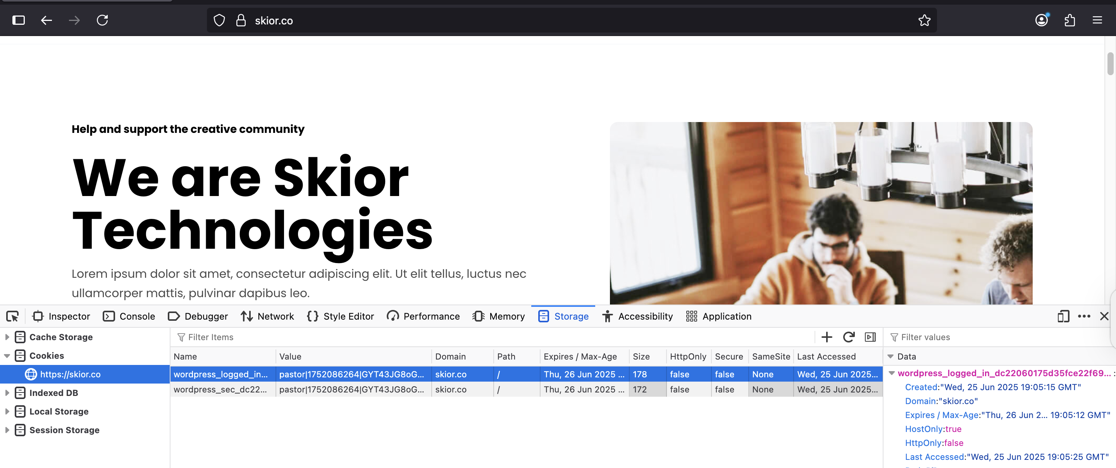Viewport: 1116px width, 468px height.
Task: Select the wordpress_logged_in cookie name cell
Action: point(223,374)
